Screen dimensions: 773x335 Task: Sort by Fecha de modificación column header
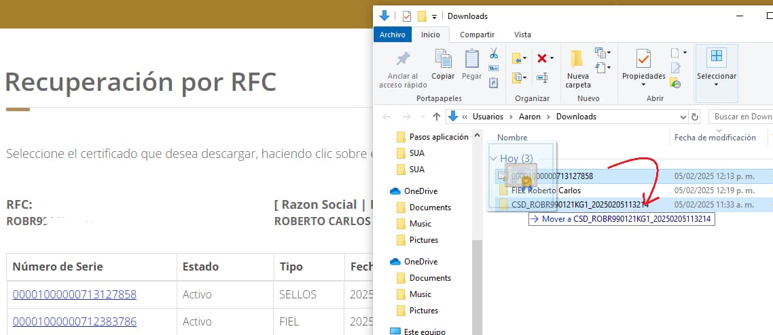pyautogui.click(x=715, y=138)
